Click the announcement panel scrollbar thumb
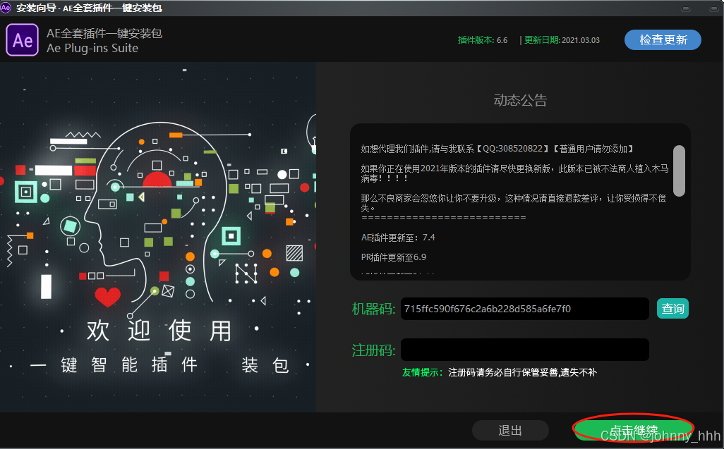 (679, 171)
